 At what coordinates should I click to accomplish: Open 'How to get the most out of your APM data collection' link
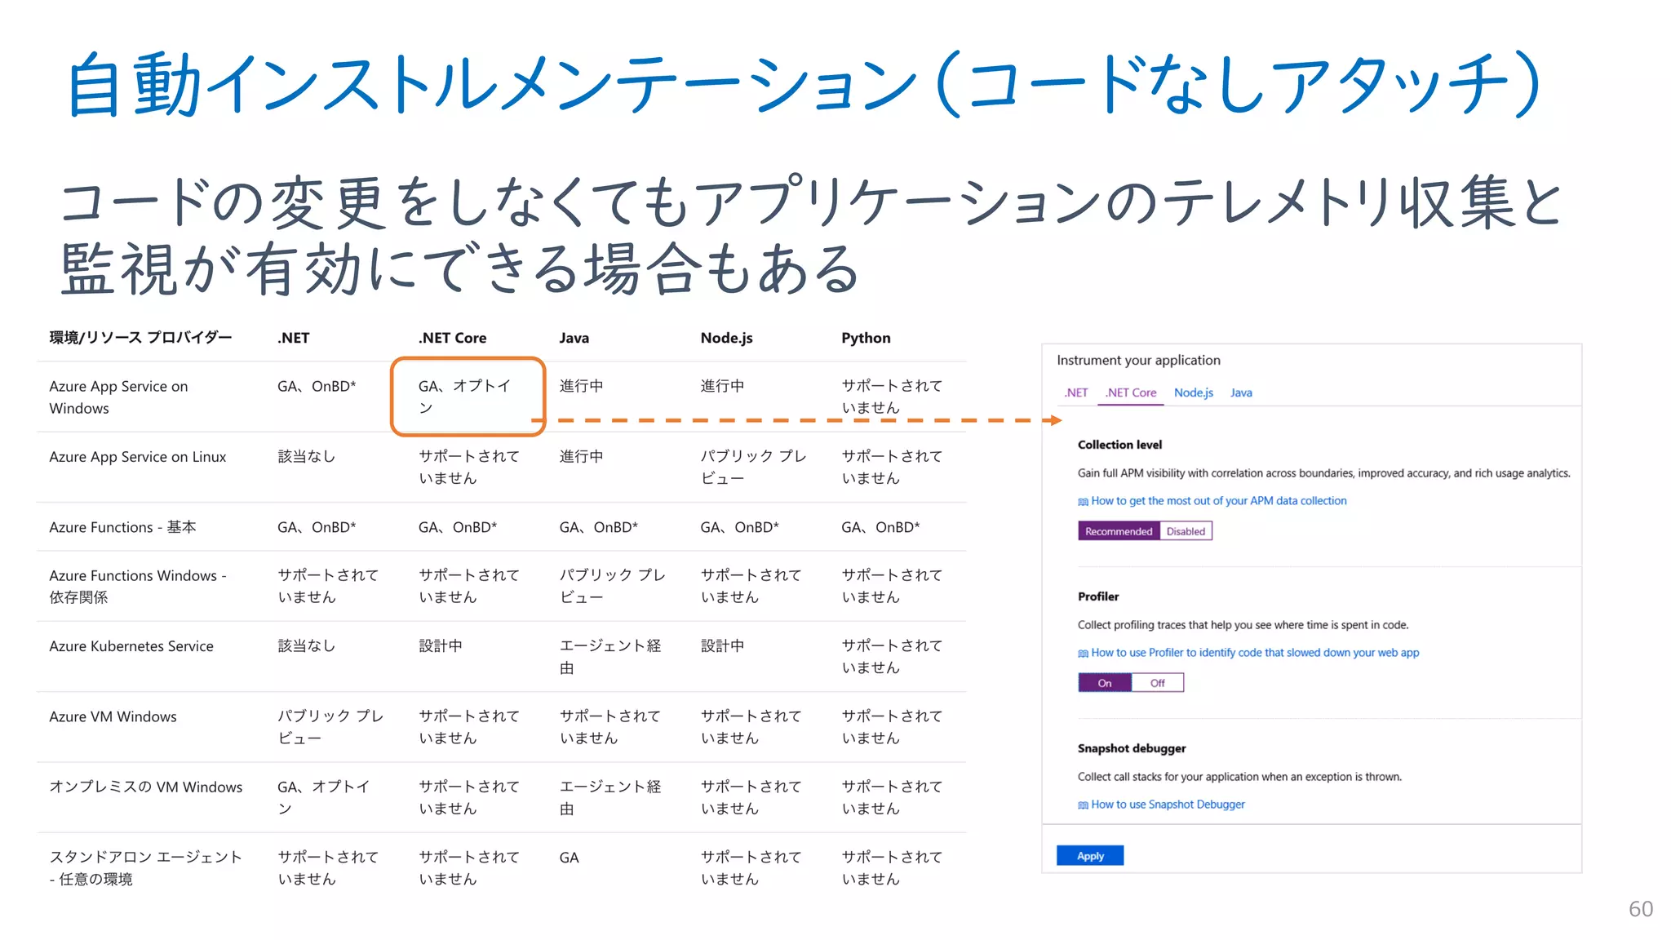tap(1219, 501)
